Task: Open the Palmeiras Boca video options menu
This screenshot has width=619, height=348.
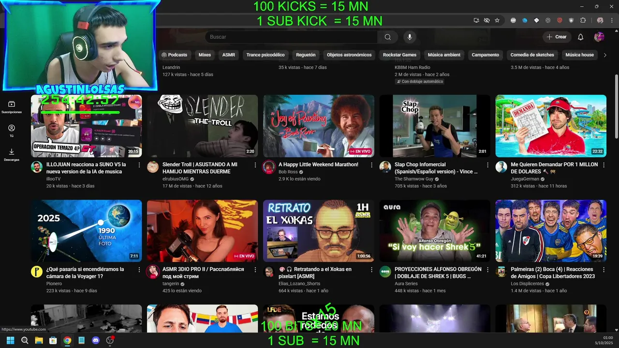Action: click(x=604, y=270)
